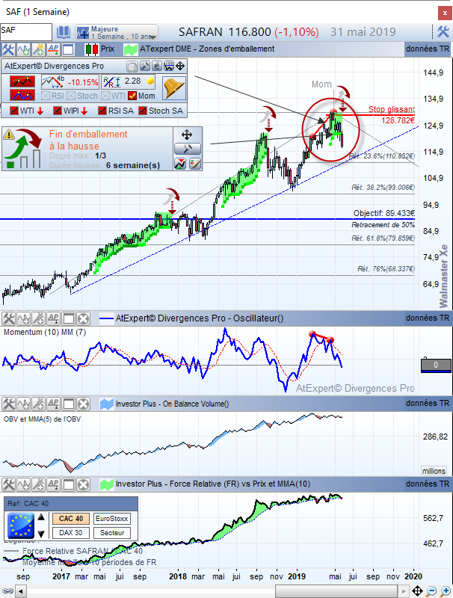The image size is (453, 598).
Task: Toggle the Mom checkbox
Action: (x=132, y=96)
